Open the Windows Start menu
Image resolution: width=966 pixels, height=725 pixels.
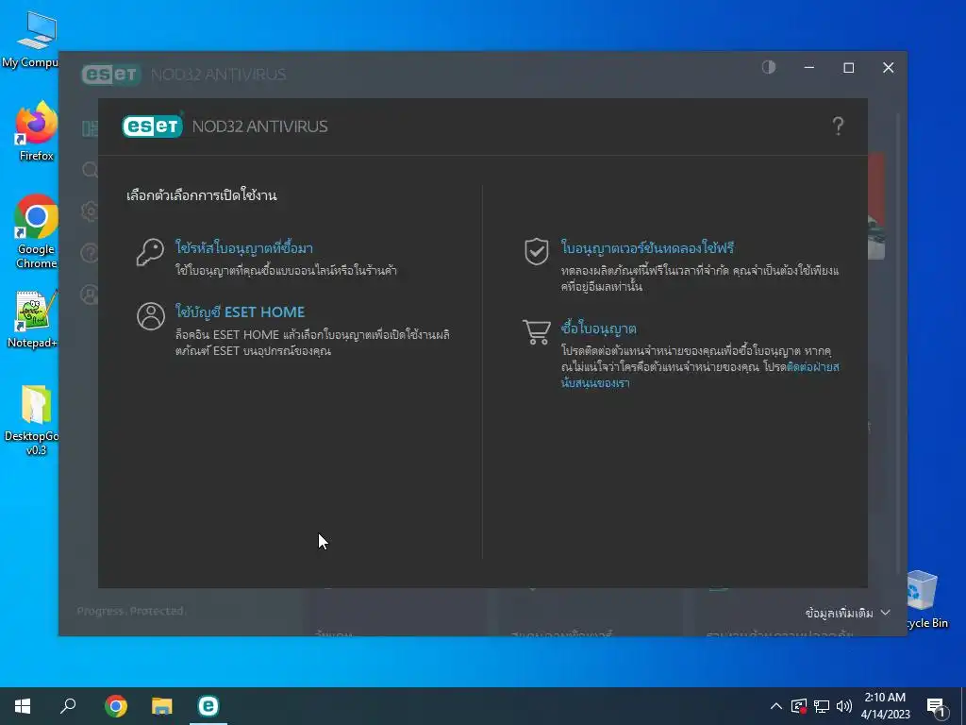pyautogui.click(x=23, y=706)
